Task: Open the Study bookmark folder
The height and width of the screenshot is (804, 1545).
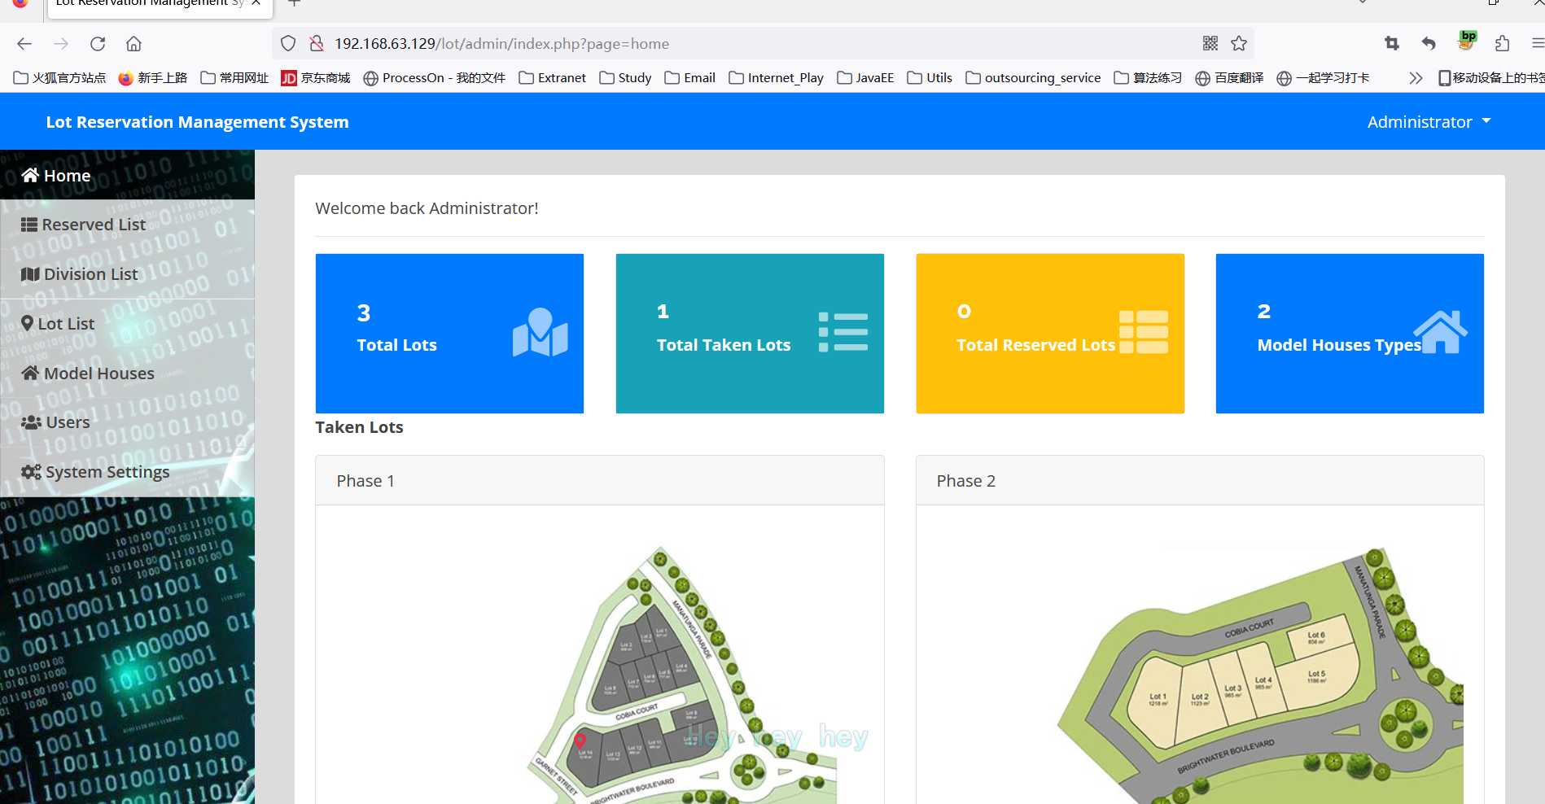Action: click(625, 78)
